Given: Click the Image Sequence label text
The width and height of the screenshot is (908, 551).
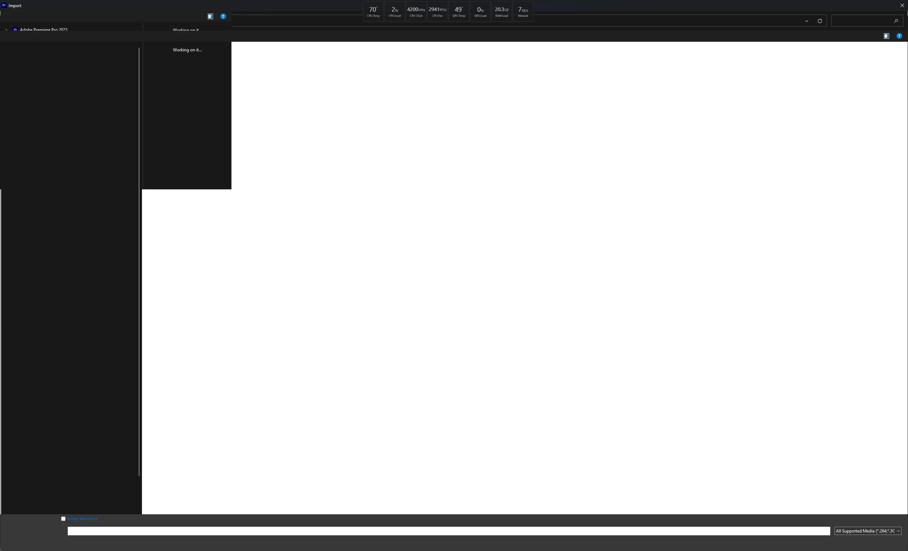Looking at the screenshot, I should [82, 519].
